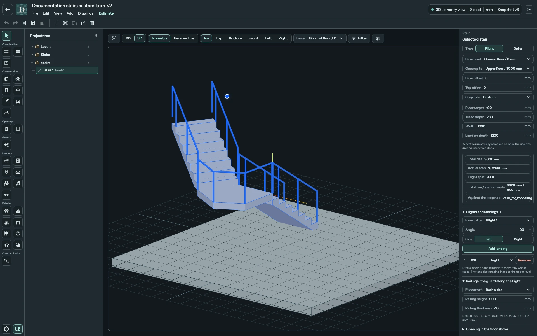The height and width of the screenshot is (336, 537).
Task: Choose the window opening tool
Action: [x=18, y=129]
